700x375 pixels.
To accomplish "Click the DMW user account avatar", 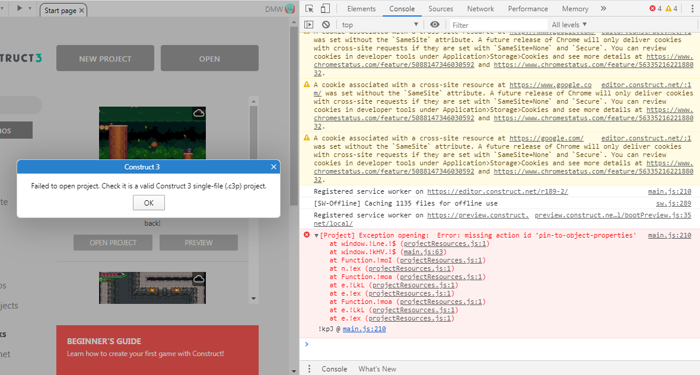I will coord(290,9).
